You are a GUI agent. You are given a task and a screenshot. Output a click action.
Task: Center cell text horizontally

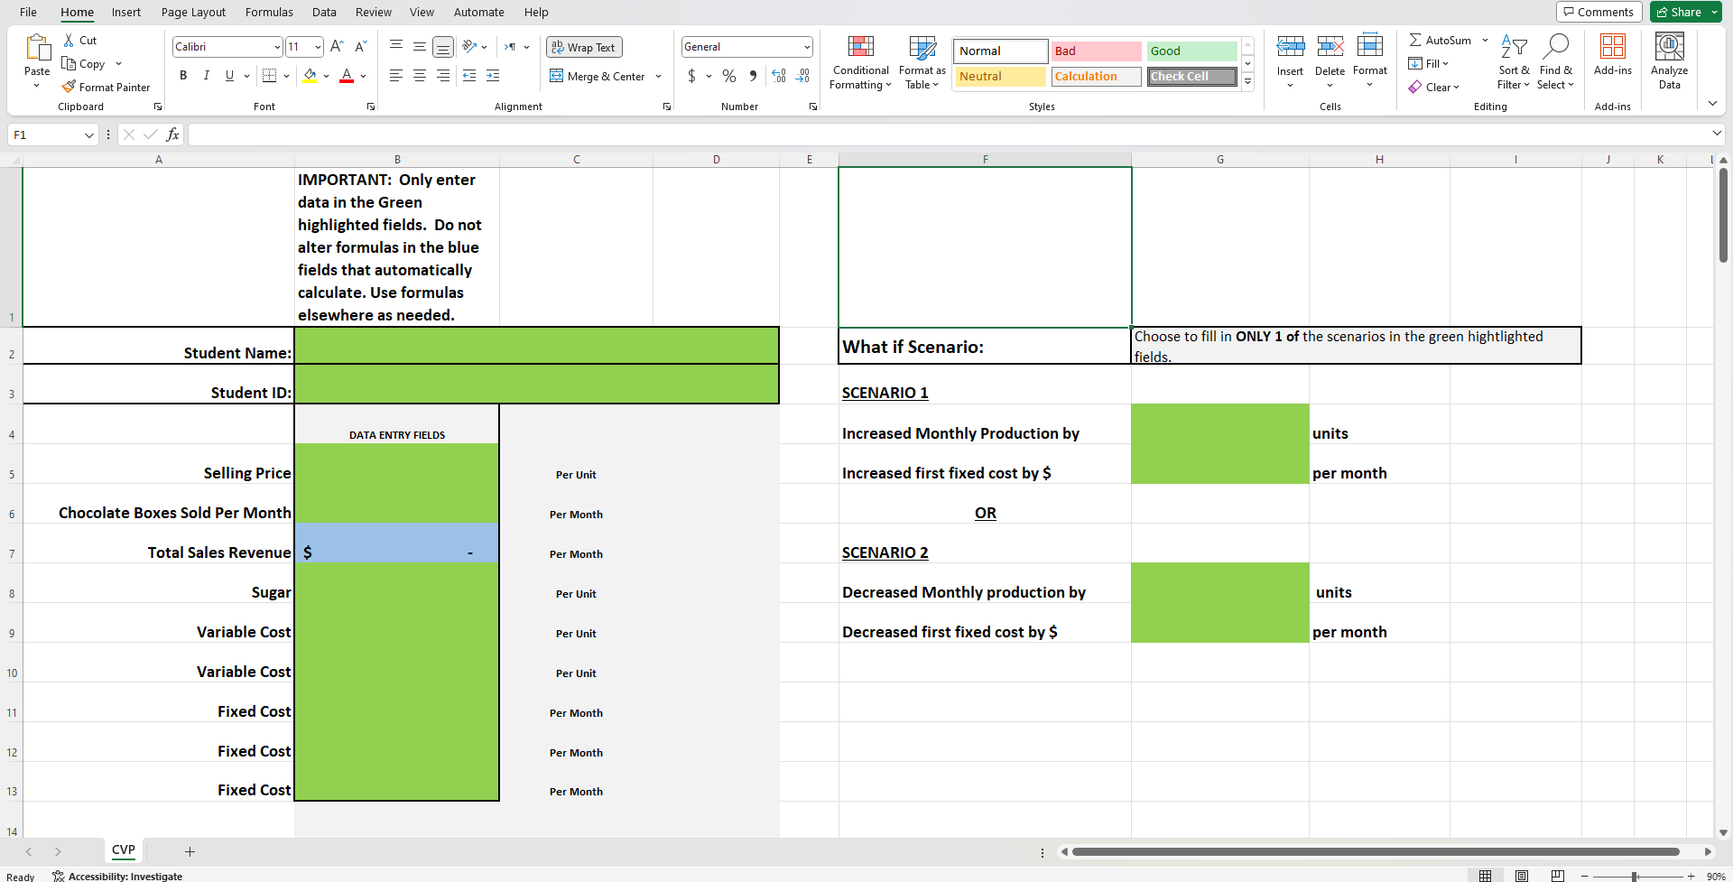click(x=420, y=76)
